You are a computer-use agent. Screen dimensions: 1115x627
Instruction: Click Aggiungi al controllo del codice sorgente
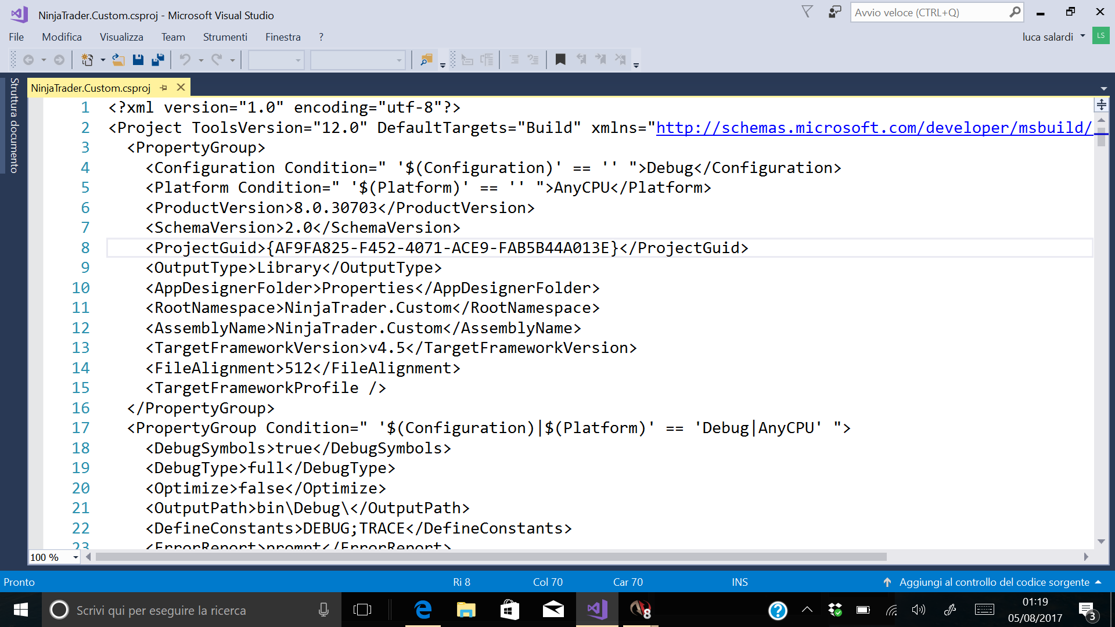[994, 582]
